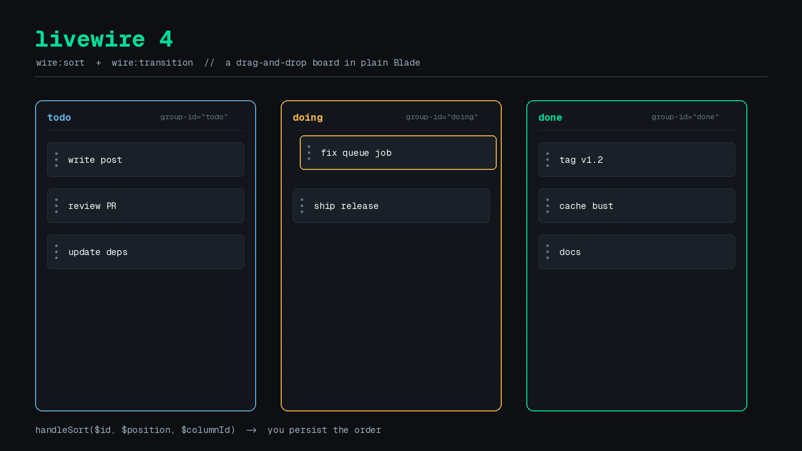Select the review PR card
This screenshot has width=802, height=451.
coord(145,206)
